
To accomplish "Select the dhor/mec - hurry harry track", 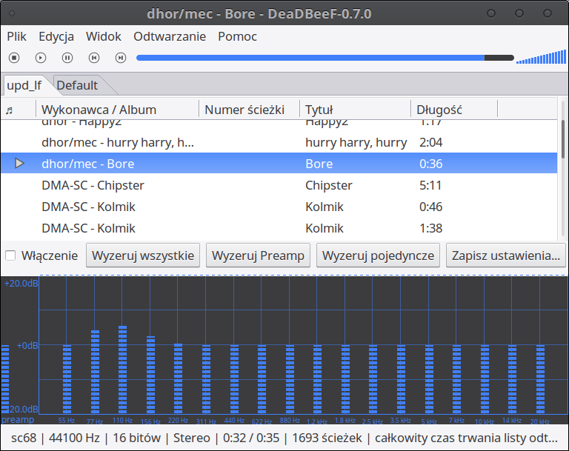I will (x=279, y=142).
